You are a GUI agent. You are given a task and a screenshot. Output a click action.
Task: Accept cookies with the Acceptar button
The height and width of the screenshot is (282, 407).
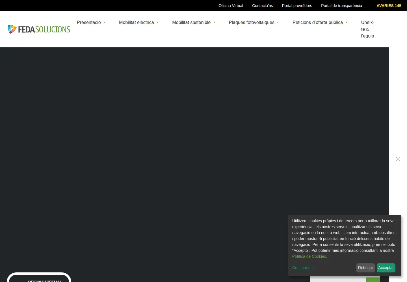click(386, 268)
